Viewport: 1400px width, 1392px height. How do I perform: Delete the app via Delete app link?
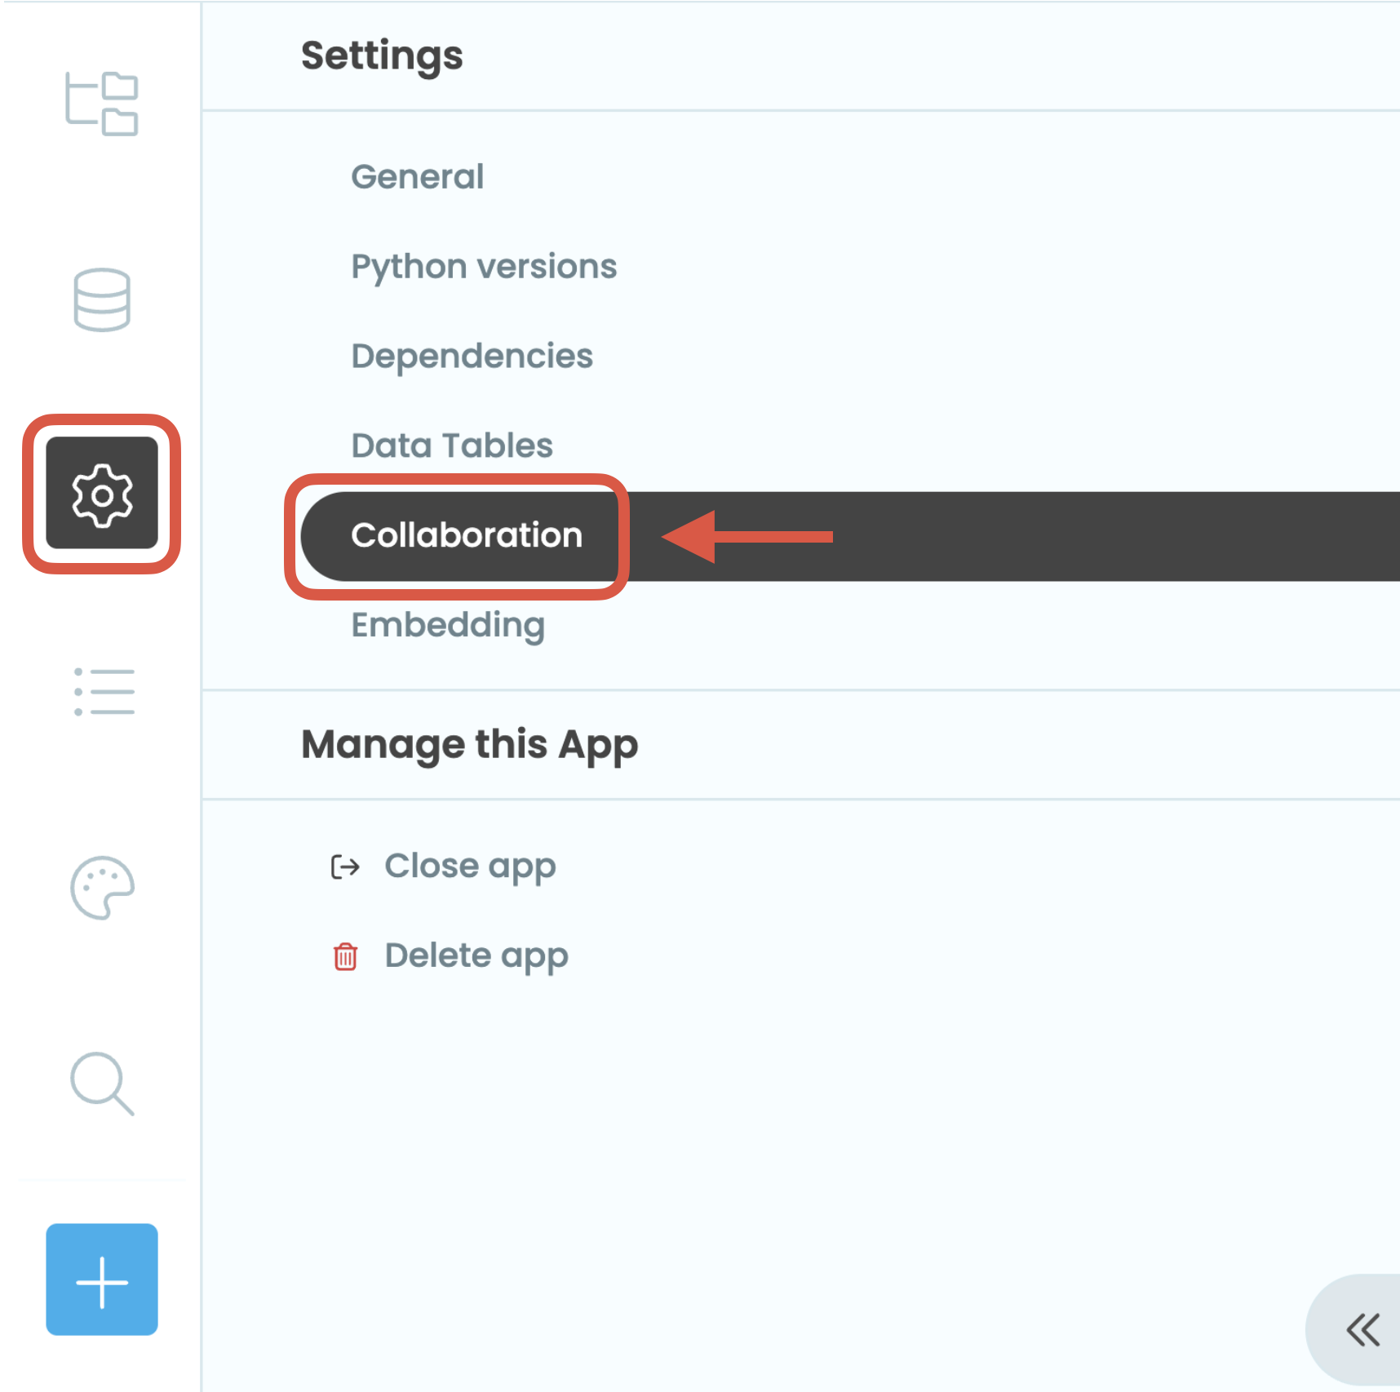(x=476, y=956)
